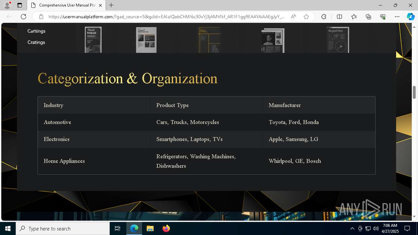The width and height of the screenshot is (418, 235).
Task: Refresh the current page
Action: [24, 17]
